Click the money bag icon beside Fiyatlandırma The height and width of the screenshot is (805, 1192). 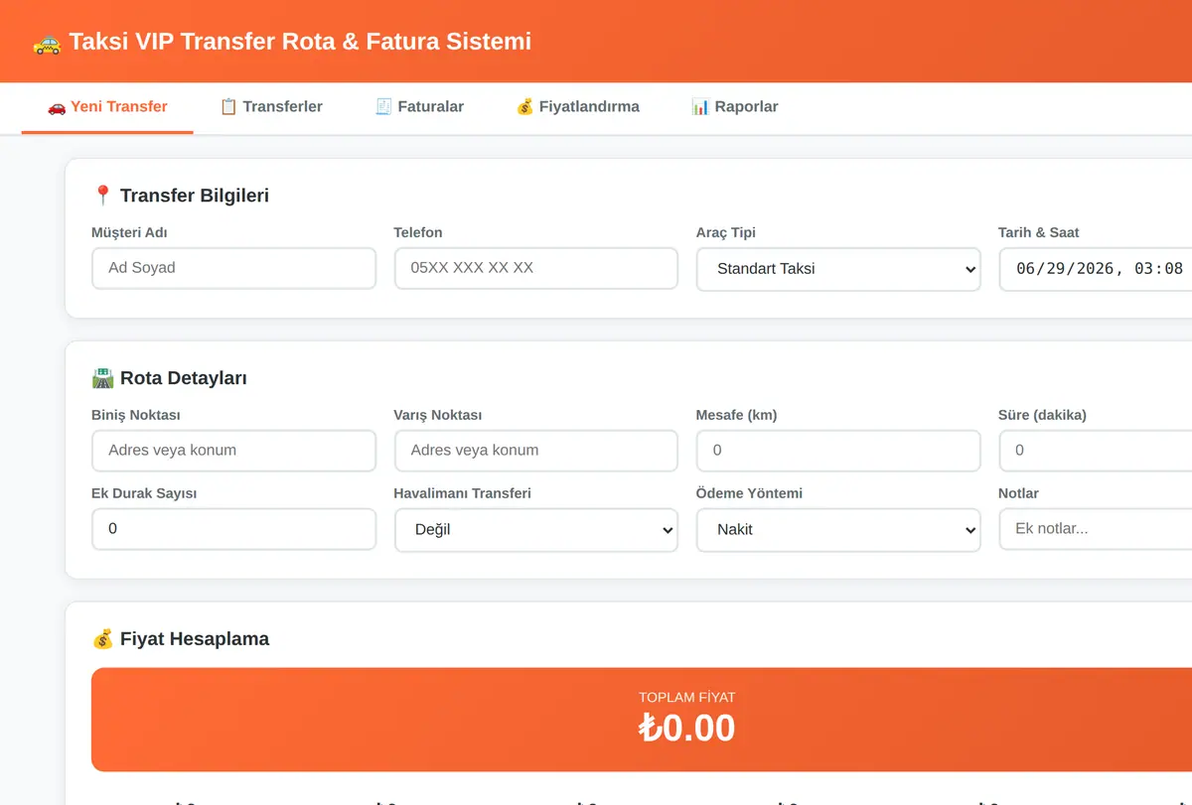coord(524,106)
